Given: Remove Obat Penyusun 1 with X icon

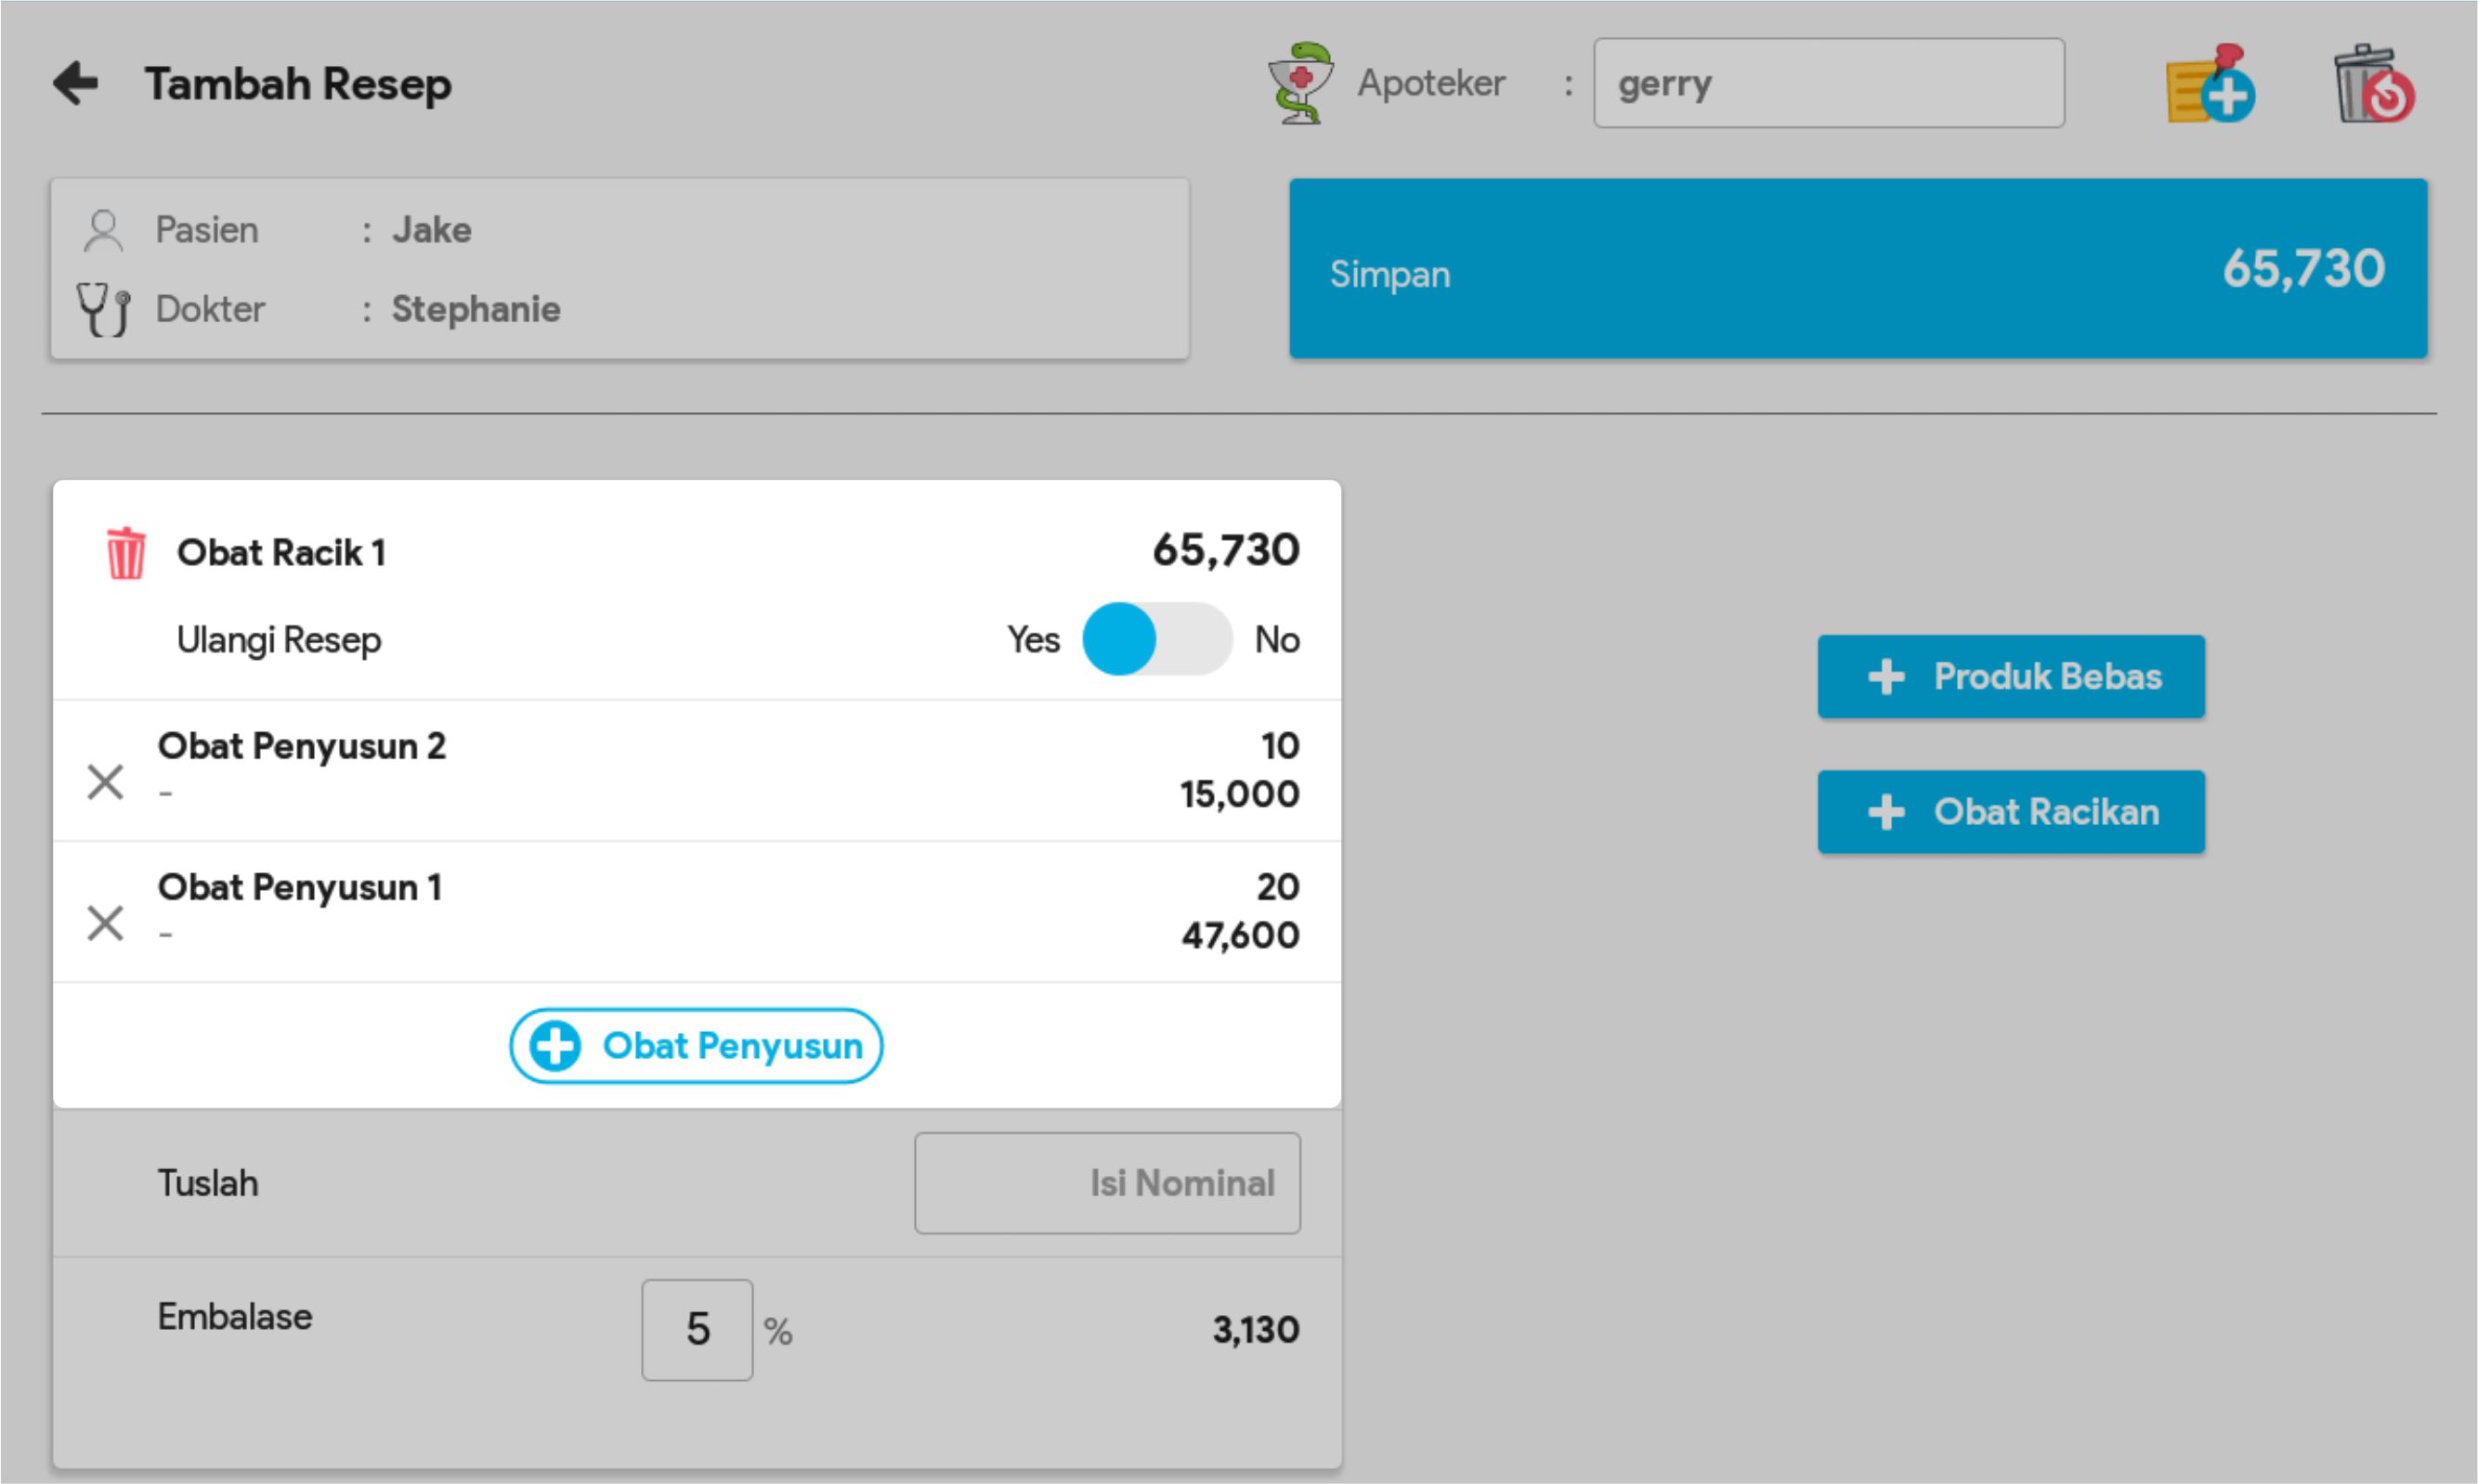Looking at the screenshot, I should point(105,923).
